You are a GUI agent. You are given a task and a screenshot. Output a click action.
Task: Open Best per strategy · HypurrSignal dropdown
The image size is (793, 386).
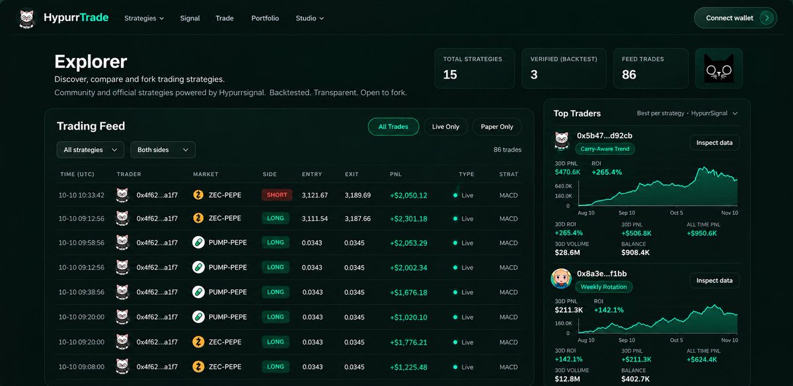pos(687,113)
